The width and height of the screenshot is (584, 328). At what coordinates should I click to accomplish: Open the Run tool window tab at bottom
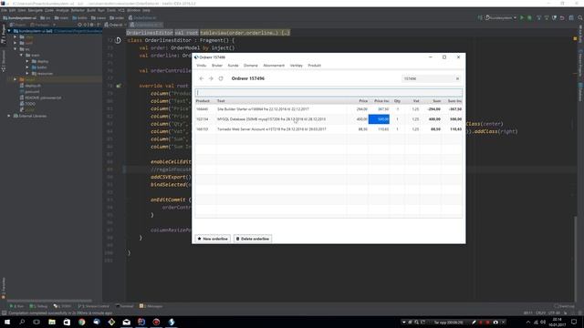[x=16, y=306]
